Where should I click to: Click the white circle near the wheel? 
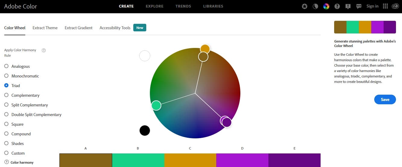click(145, 56)
